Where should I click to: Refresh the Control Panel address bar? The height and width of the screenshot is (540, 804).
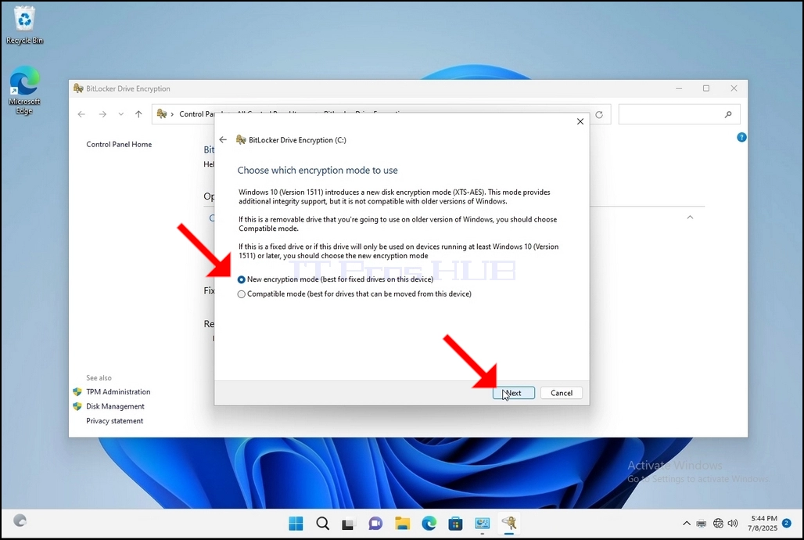pos(599,114)
